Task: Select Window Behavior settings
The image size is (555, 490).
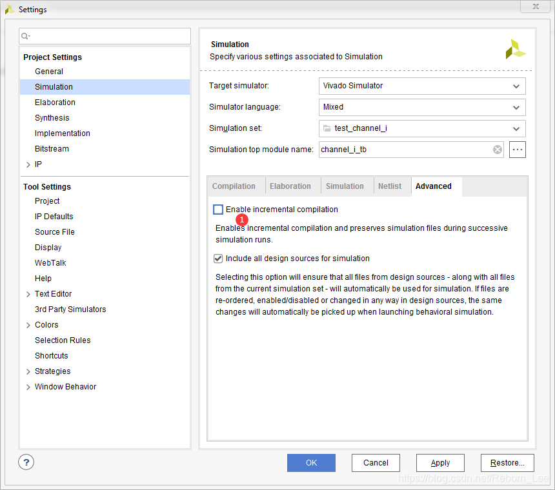Action: click(x=65, y=387)
